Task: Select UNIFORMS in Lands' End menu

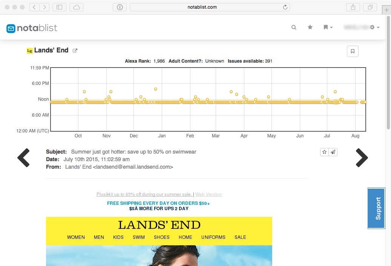Action: tap(213, 237)
